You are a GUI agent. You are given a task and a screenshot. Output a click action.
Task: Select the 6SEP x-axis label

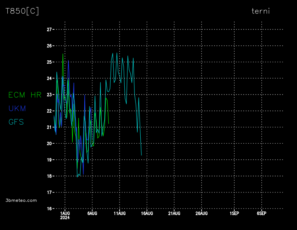261,214
